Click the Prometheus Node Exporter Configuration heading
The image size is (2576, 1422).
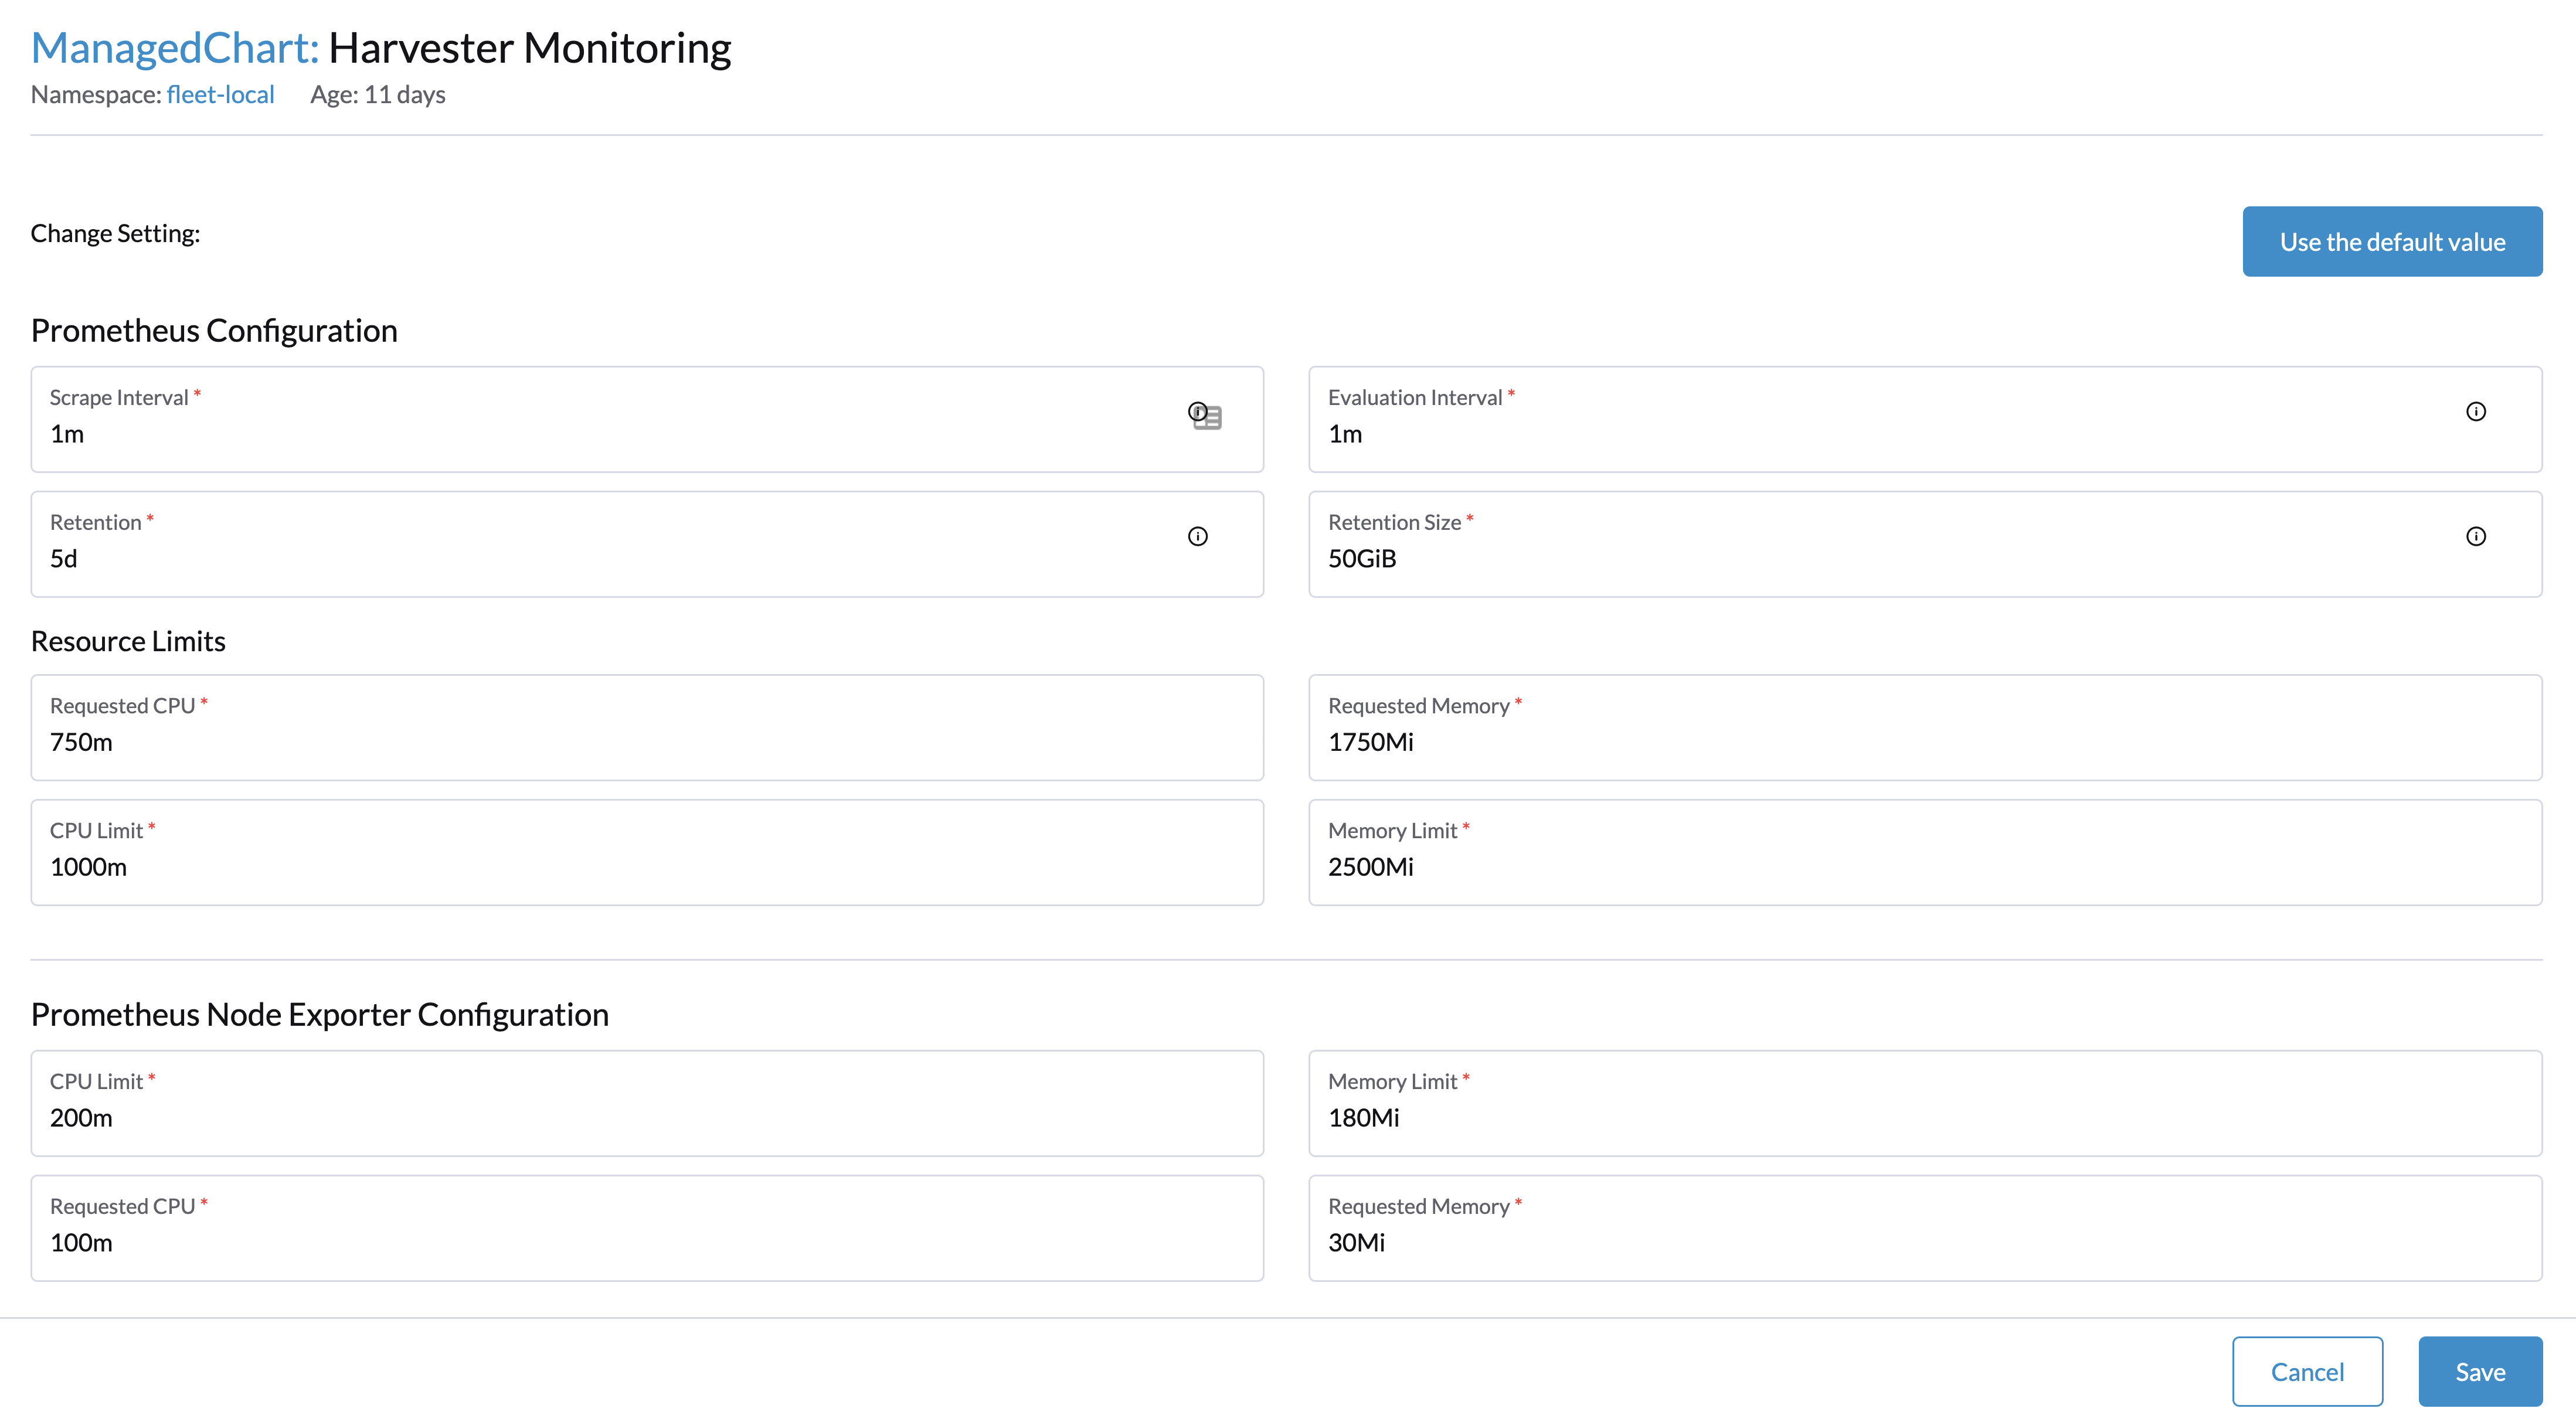[x=320, y=1014]
